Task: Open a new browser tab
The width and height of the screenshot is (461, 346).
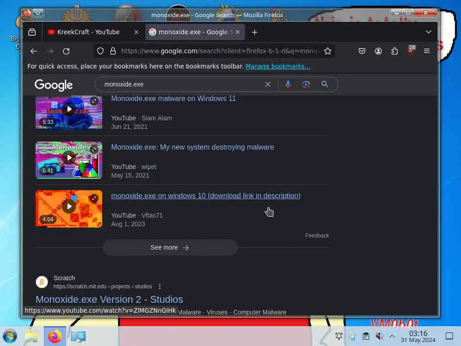Action: [x=255, y=32]
